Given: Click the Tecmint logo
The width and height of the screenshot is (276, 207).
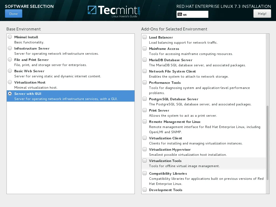Looking at the screenshot, I should pyautogui.click(x=114, y=11).
